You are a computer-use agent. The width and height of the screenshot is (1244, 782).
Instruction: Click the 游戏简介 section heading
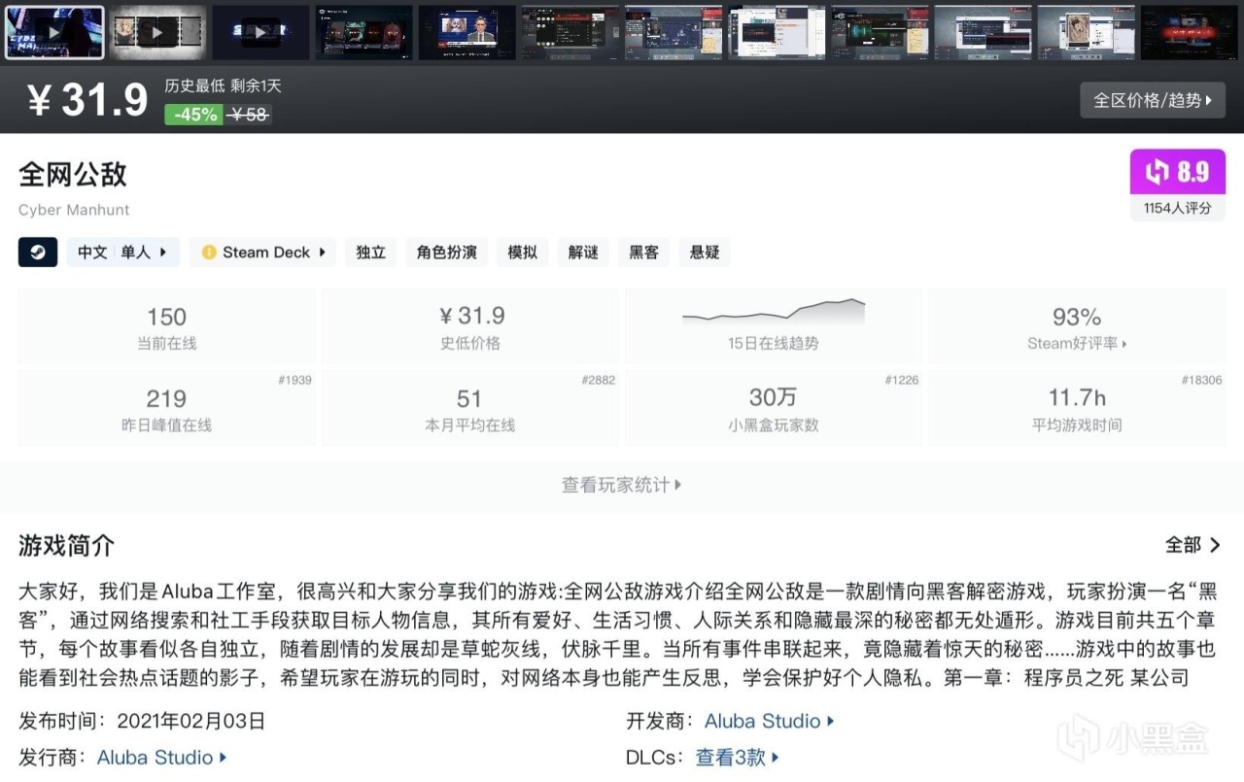coord(66,546)
